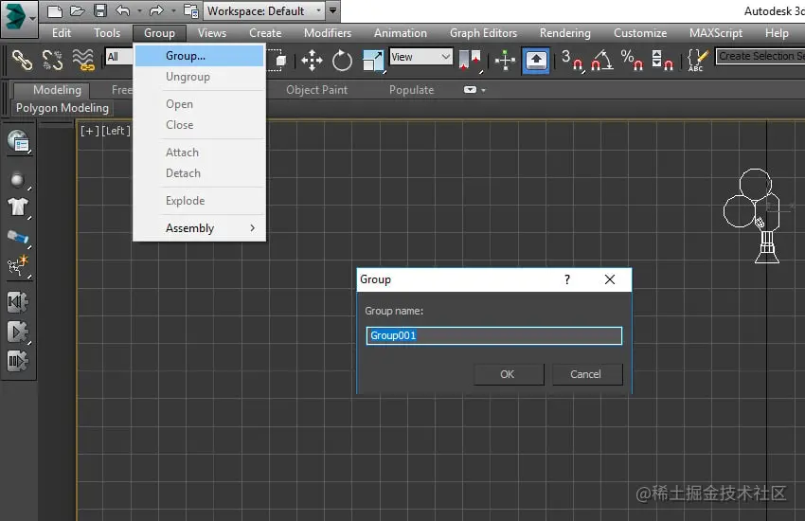
Task: Select the Select and Scale tool
Action: 373,61
